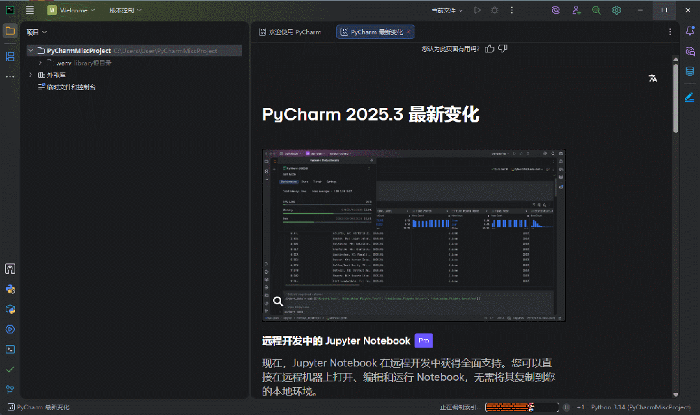The height and width of the screenshot is (415, 700).
Task: Open the Project tool window
Action: tap(10, 31)
